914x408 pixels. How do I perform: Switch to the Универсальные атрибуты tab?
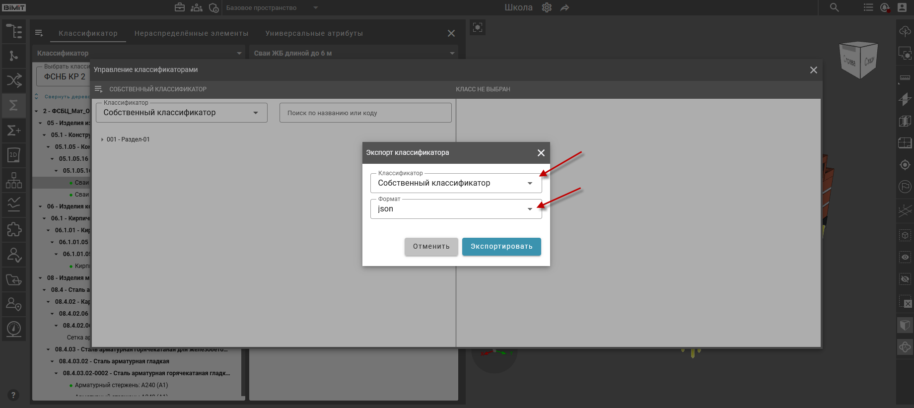click(314, 33)
